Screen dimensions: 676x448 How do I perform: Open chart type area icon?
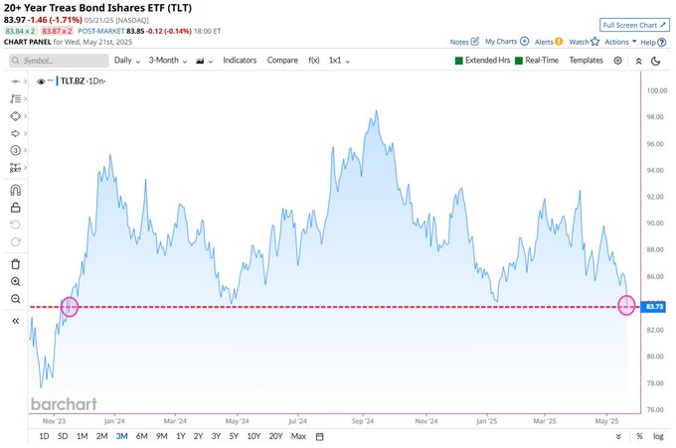(x=200, y=61)
